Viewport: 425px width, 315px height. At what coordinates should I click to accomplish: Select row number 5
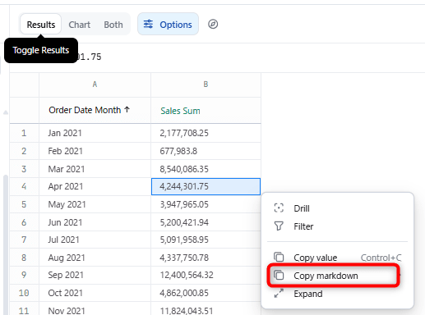[24, 204]
